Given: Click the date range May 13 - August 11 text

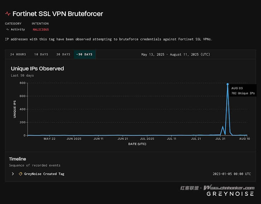Looking at the screenshot, I should [176, 54].
